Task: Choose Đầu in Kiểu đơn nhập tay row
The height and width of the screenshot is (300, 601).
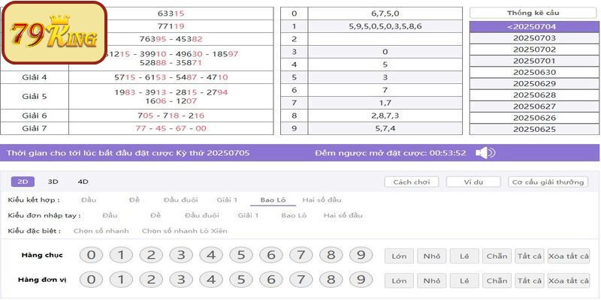Action: [x=110, y=215]
